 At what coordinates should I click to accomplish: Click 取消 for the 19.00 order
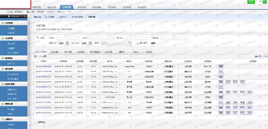(x=242, y=108)
